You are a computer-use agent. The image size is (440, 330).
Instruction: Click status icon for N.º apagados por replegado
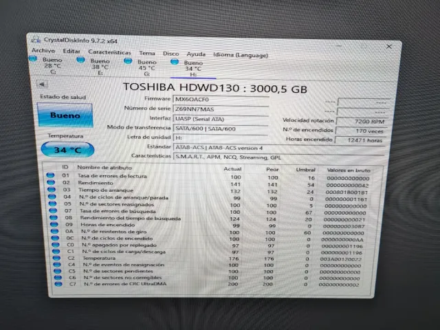click(x=56, y=245)
